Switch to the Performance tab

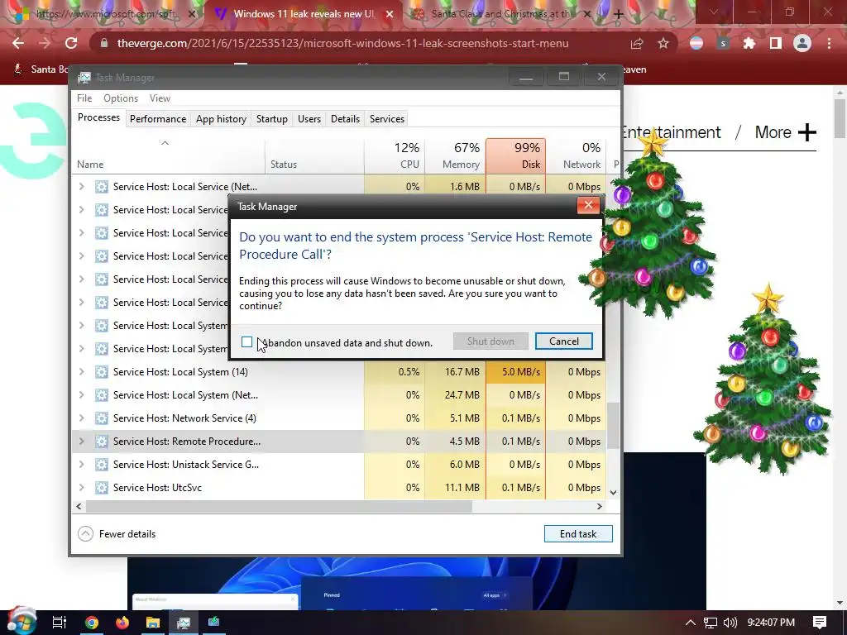coord(158,119)
